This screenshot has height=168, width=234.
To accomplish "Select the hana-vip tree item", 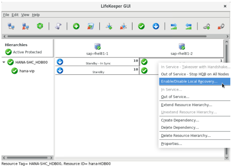I will coord(27,71).
